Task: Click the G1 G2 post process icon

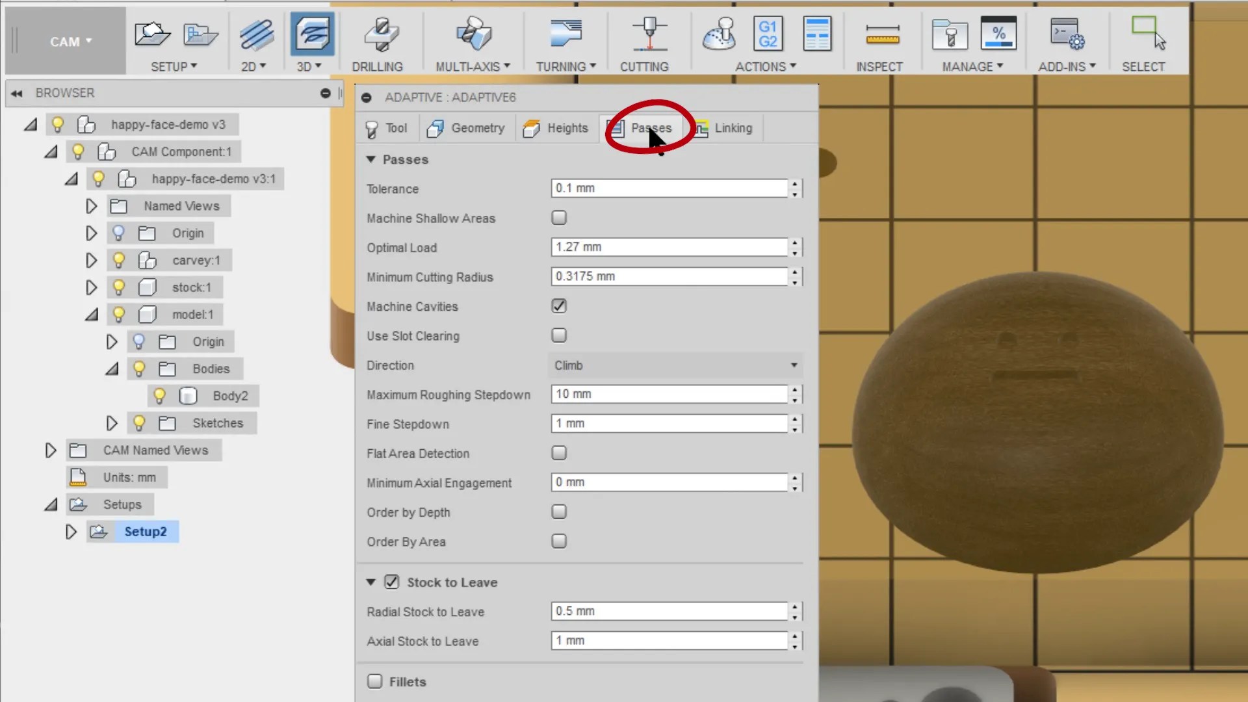Action: point(768,34)
